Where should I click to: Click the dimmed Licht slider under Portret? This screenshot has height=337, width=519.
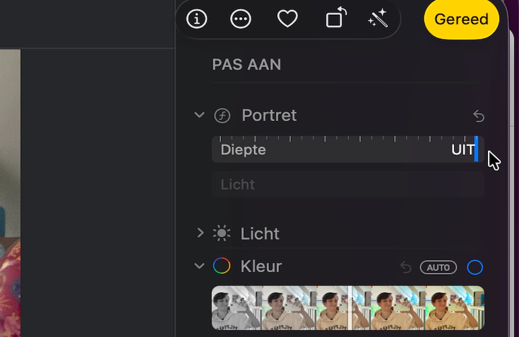point(348,184)
